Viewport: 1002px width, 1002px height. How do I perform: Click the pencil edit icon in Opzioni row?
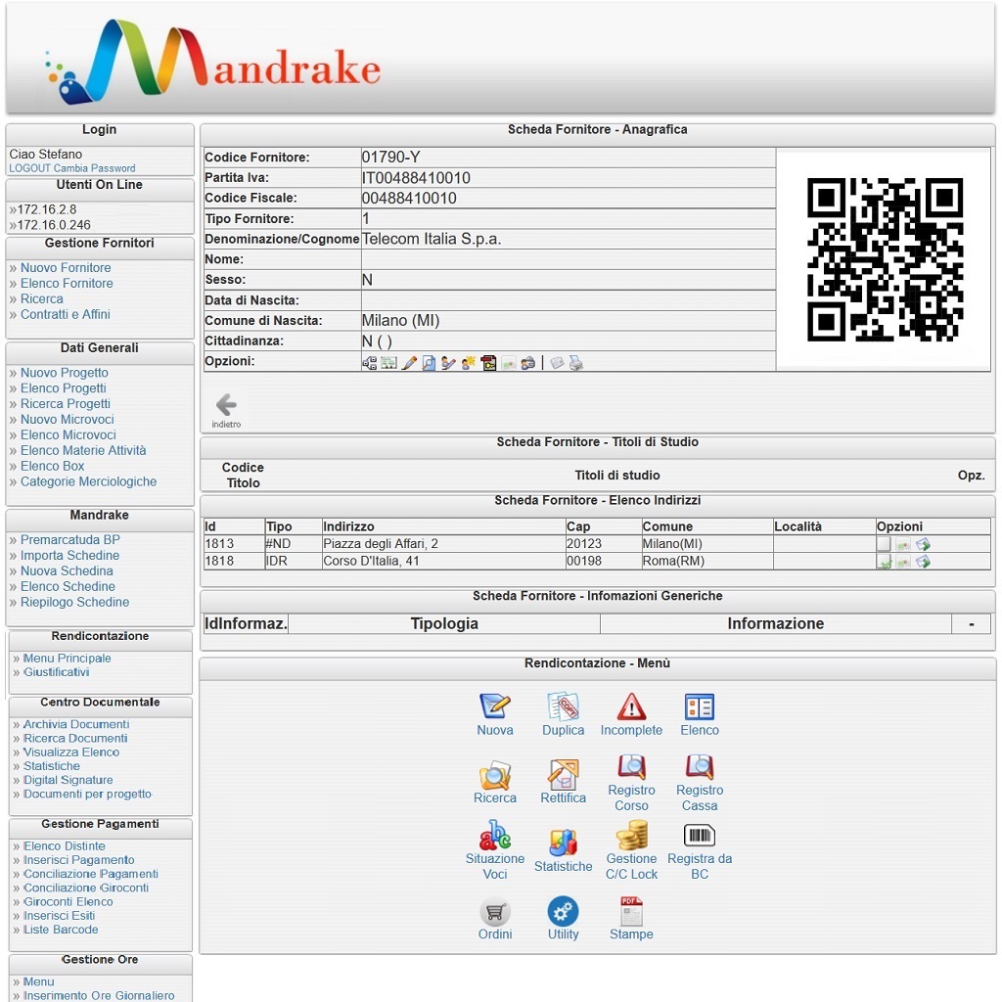411,362
